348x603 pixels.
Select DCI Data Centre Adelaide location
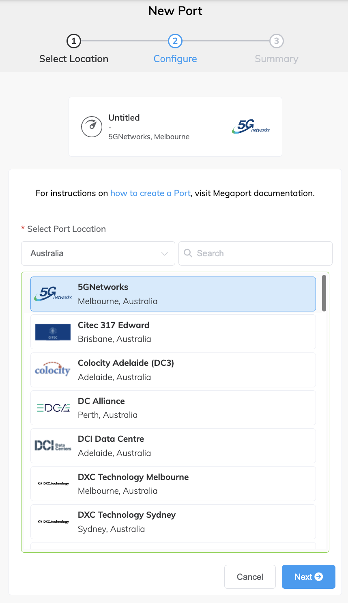(x=173, y=446)
